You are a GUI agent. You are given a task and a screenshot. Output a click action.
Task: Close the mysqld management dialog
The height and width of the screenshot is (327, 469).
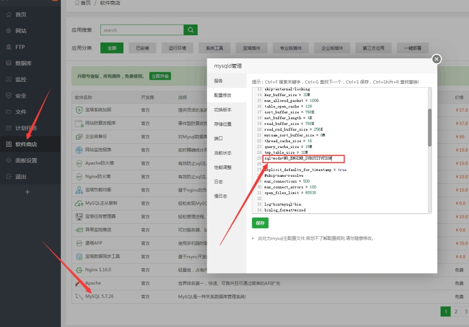(x=436, y=59)
